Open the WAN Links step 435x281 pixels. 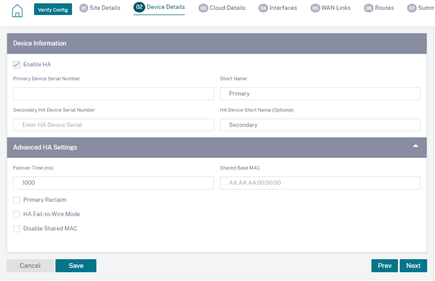pos(331,8)
